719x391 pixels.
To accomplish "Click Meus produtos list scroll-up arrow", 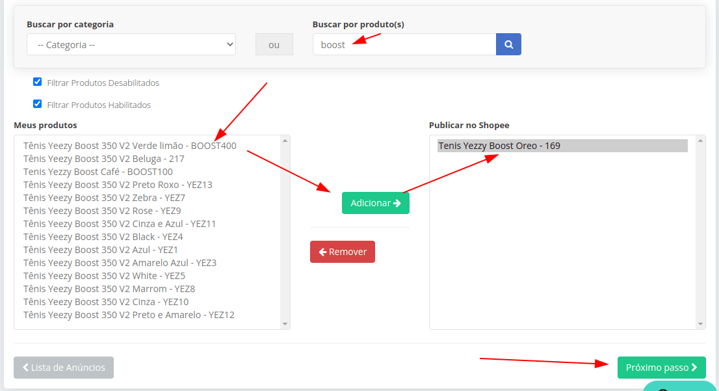I will click(x=285, y=141).
